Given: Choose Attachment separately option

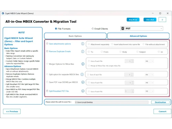Looking at the screenshot, I should 89,44.
